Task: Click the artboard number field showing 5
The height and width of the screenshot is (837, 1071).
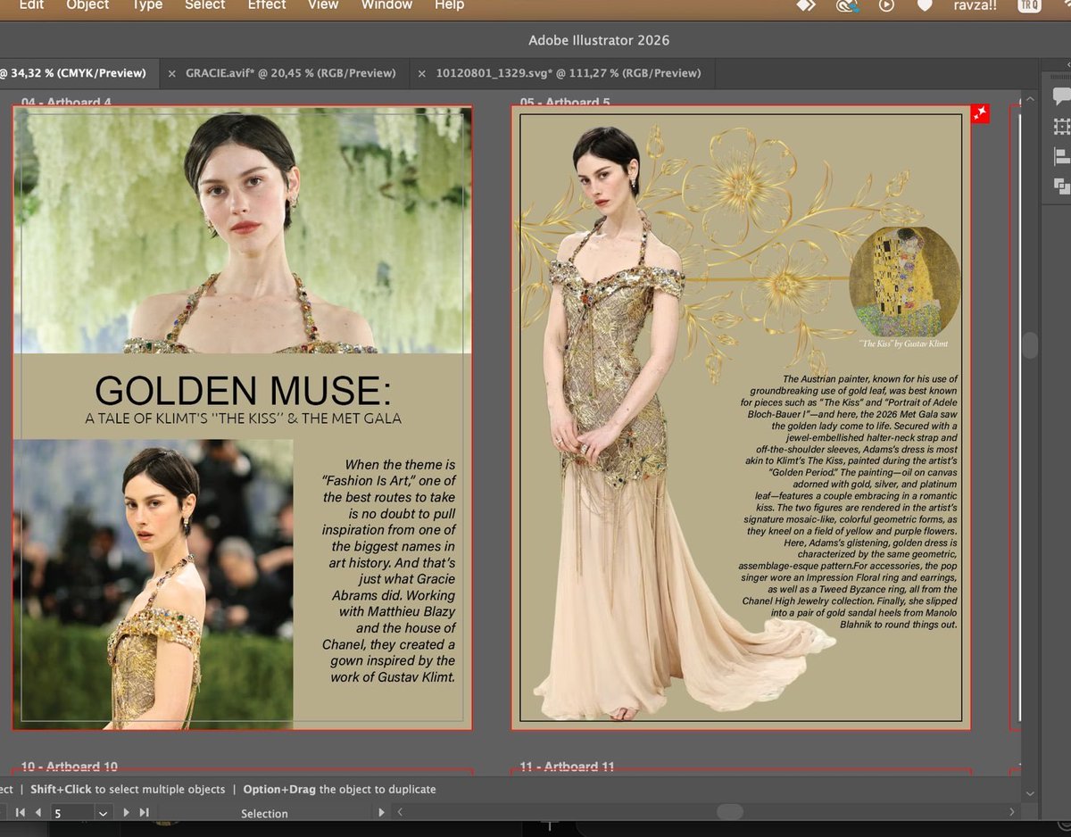Action: (71, 813)
